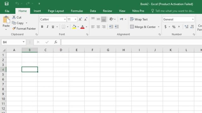Viewport: 202px width, 113px height.
Task: Open the Data tab
Action: (93, 11)
